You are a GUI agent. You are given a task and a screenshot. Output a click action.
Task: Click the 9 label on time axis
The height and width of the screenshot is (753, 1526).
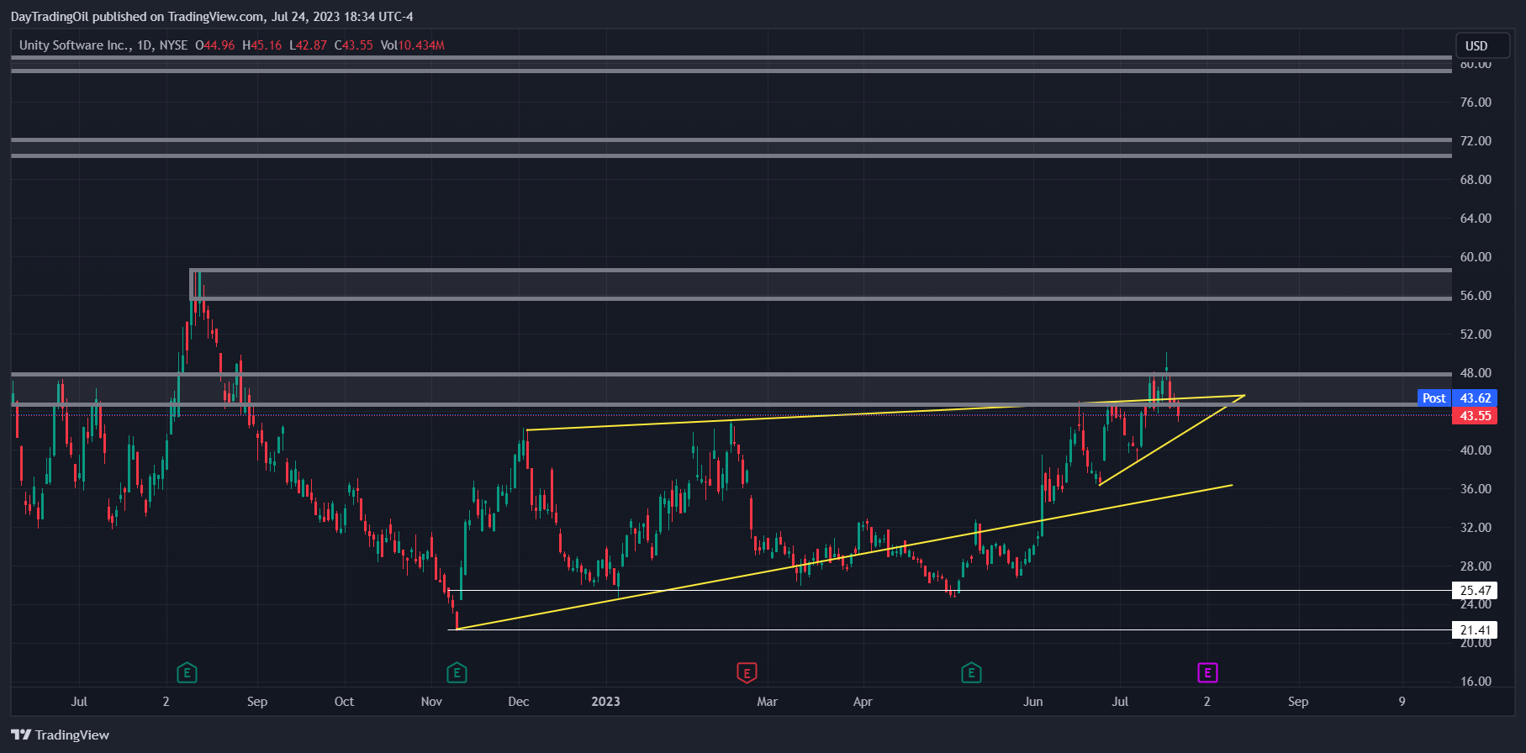pos(1402,702)
